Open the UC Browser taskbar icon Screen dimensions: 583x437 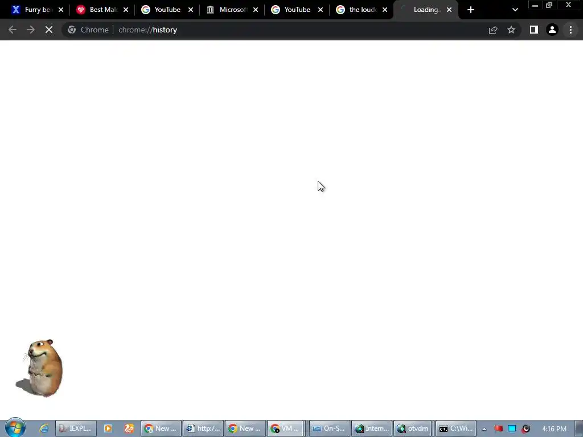coord(129,428)
